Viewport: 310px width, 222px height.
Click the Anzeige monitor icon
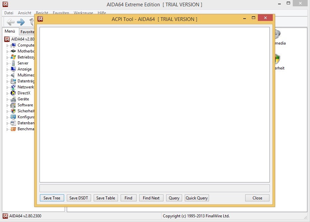[13, 69]
